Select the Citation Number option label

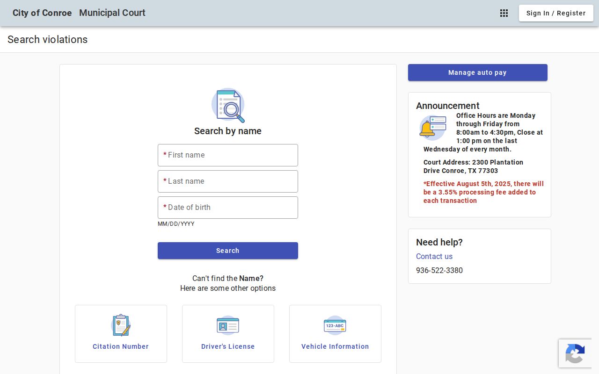[x=121, y=346]
